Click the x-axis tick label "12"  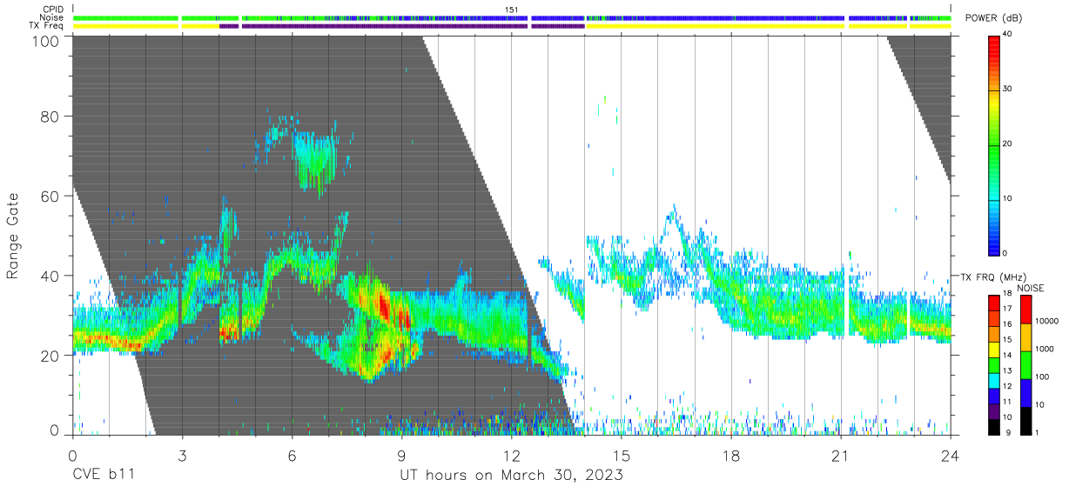click(512, 455)
